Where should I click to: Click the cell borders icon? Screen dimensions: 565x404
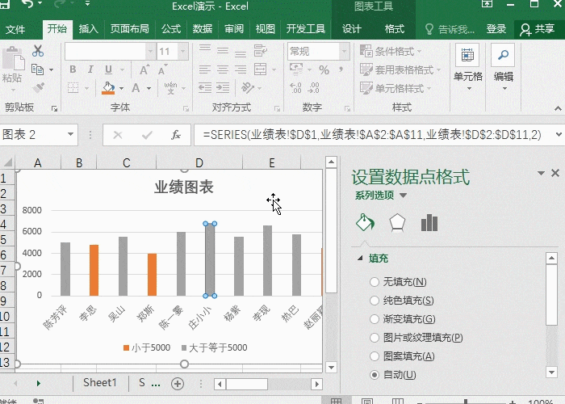coord(73,87)
